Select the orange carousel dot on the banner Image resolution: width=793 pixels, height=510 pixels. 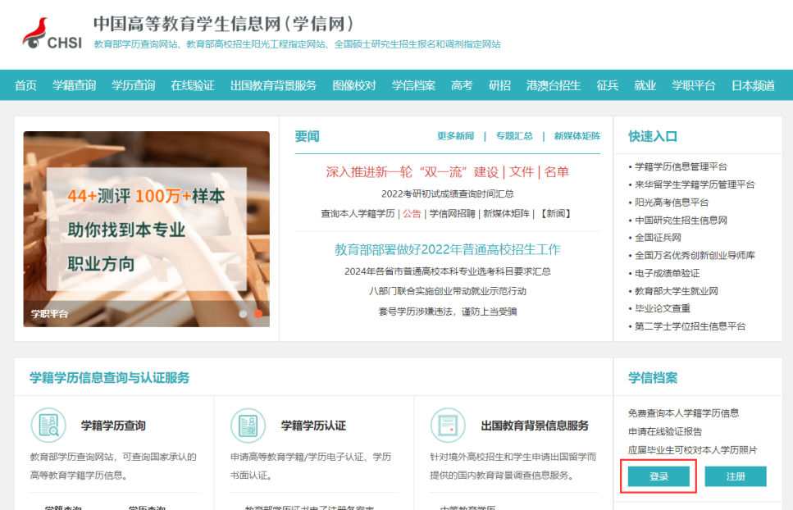pos(258,314)
